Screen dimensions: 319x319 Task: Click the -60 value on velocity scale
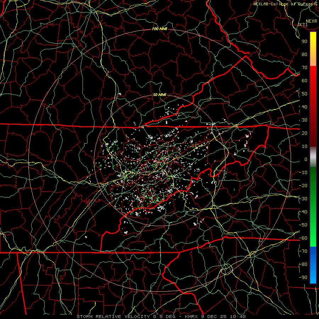click(x=303, y=238)
